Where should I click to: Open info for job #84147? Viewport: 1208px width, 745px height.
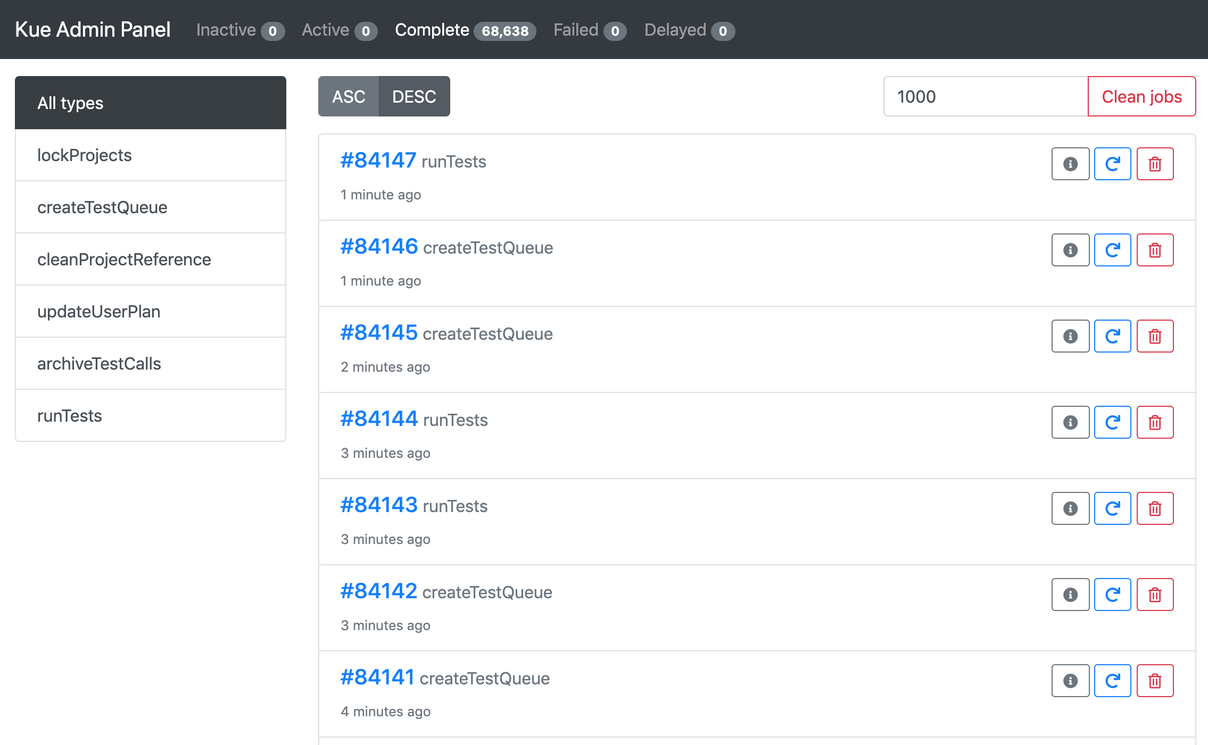[x=1070, y=164]
